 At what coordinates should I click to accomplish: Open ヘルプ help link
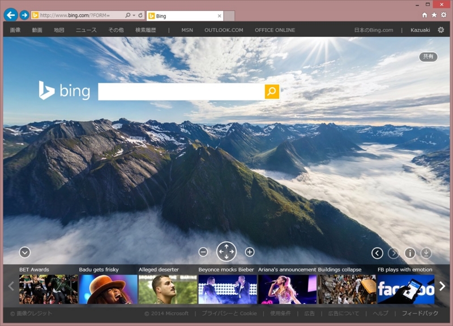pos(380,314)
